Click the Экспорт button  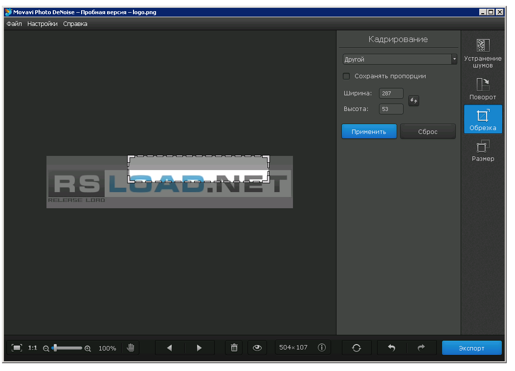pos(471,348)
